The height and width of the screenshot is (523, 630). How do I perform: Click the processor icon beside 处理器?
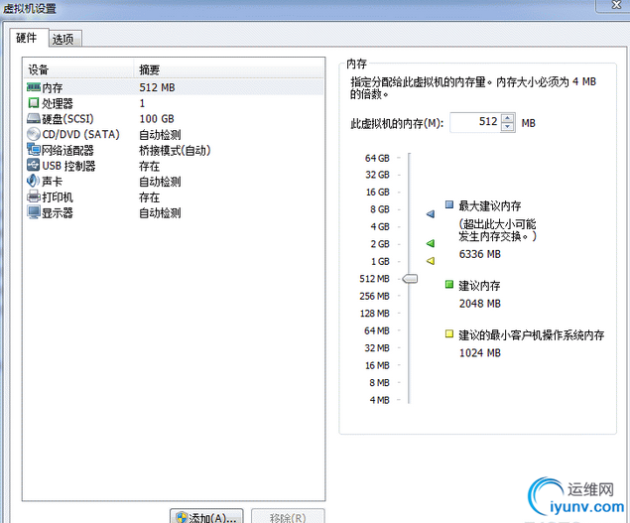pos(34,103)
